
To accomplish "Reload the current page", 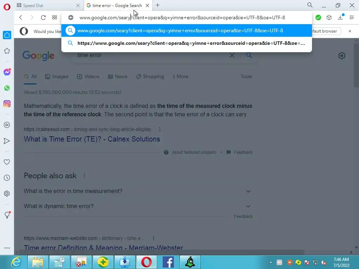I will [x=43, y=18].
